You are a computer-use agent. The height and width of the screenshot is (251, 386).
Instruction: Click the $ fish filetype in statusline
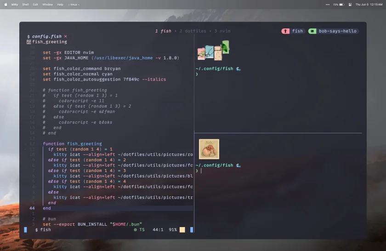point(43,230)
